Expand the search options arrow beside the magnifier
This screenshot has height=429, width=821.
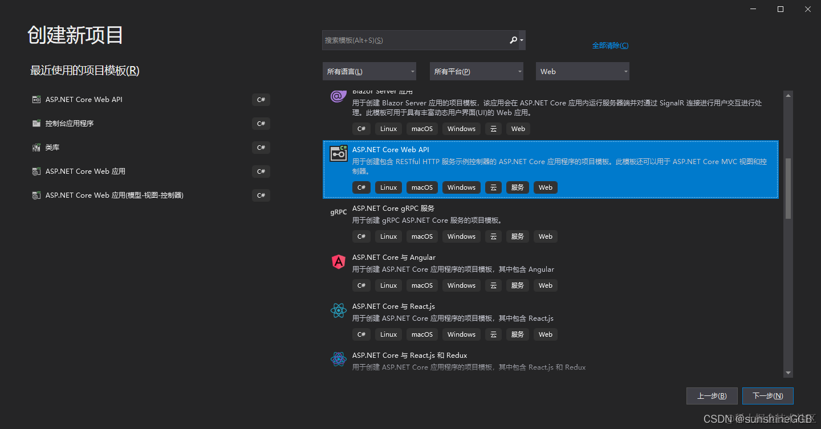tap(522, 40)
